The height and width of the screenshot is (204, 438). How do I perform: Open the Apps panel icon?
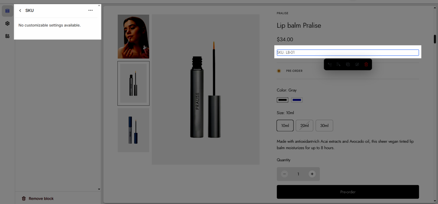pyautogui.click(x=7, y=36)
